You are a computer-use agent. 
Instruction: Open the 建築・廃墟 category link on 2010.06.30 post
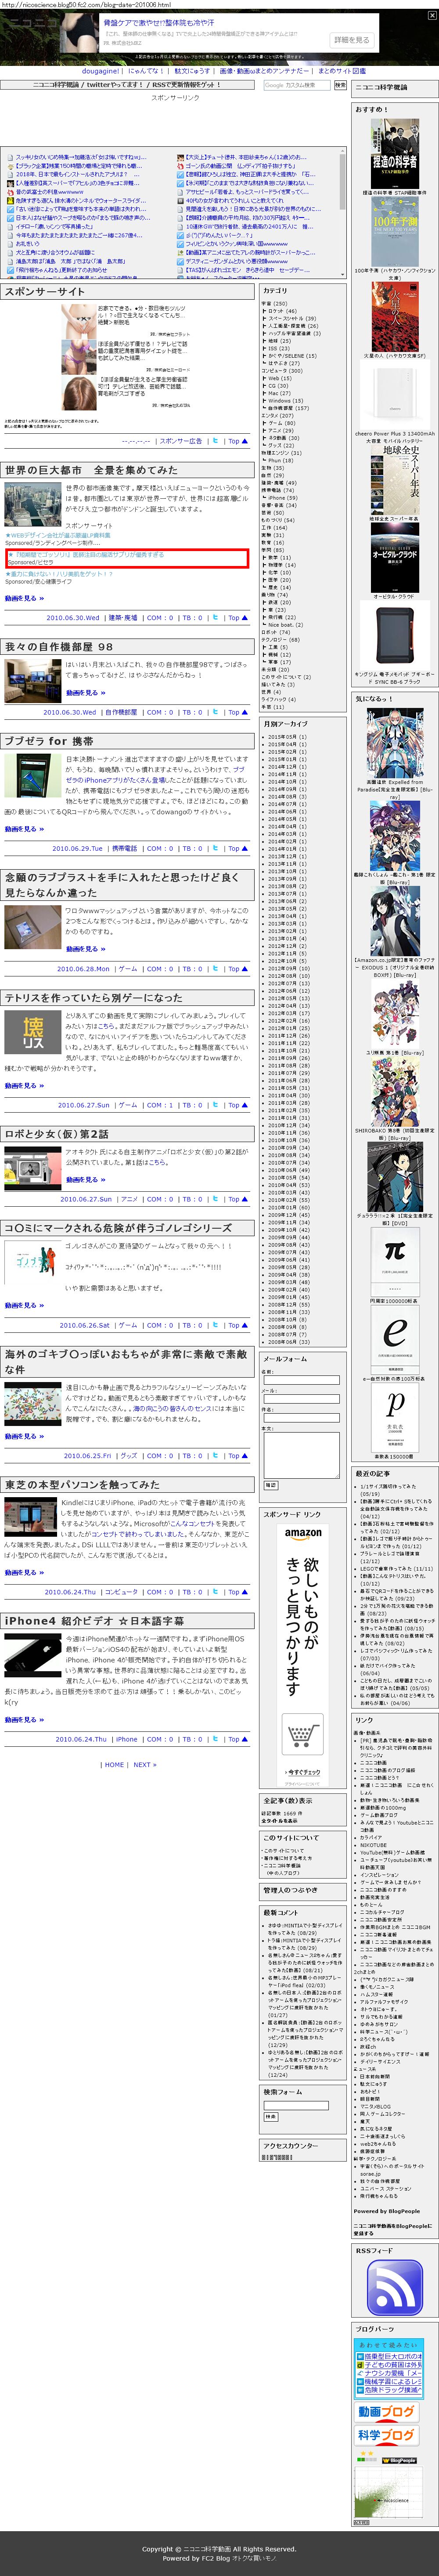(x=123, y=617)
